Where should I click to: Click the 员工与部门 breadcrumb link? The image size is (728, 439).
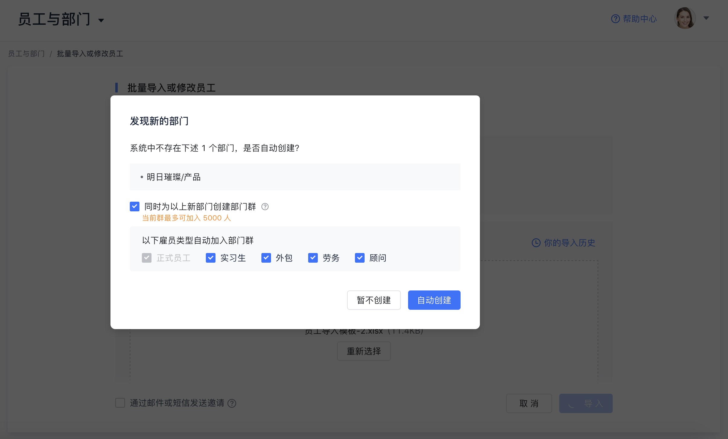point(26,53)
